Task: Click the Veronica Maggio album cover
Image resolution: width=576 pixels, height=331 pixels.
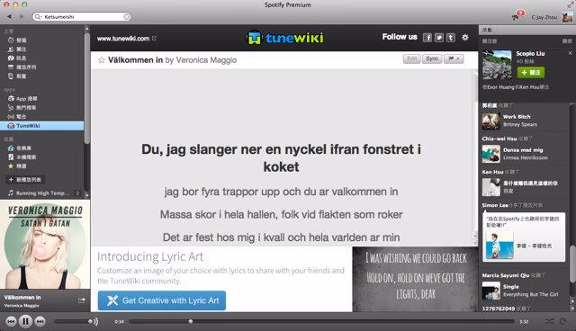Action: 45,245
